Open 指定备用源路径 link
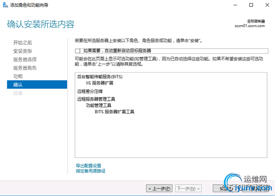 (x=90, y=171)
